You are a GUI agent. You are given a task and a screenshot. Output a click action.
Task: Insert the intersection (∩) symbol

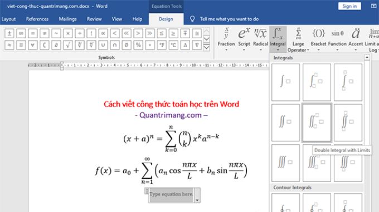(115, 45)
